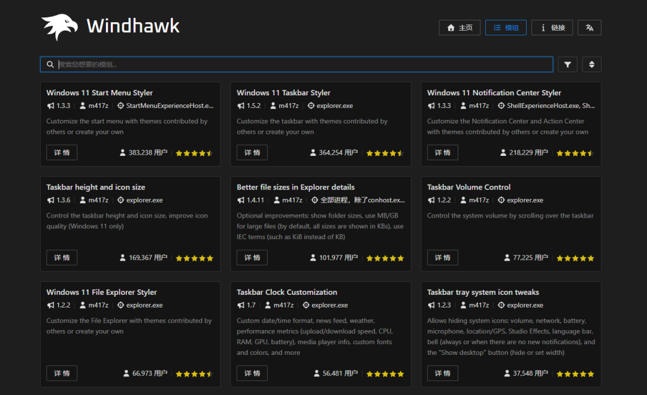Click the 66,973 用户 user count
647x395 pixels.
[x=150, y=373]
